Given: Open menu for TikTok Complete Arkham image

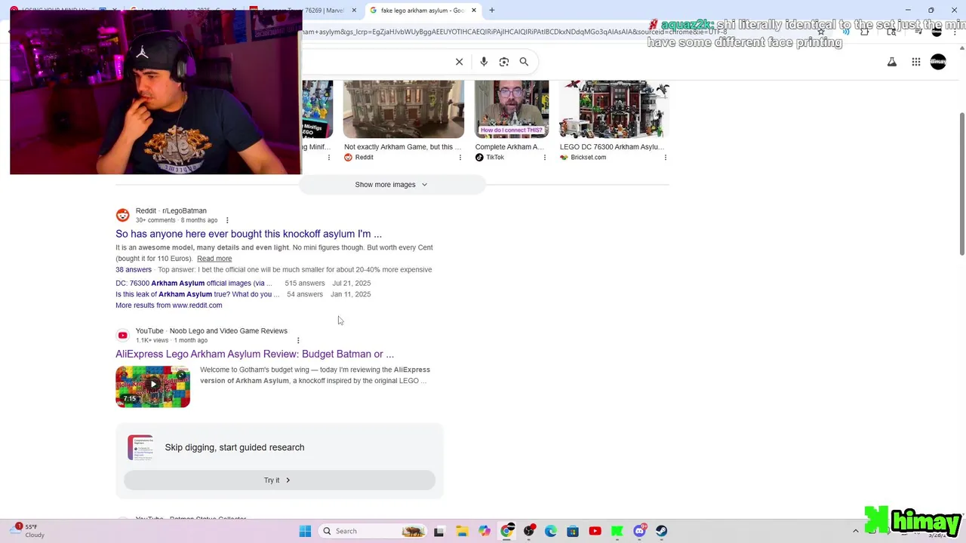Looking at the screenshot, I should point(545,158).
